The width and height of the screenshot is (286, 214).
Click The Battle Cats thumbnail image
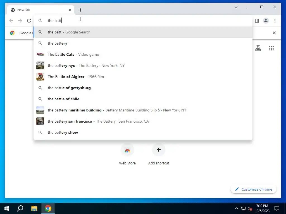[40, 54]
